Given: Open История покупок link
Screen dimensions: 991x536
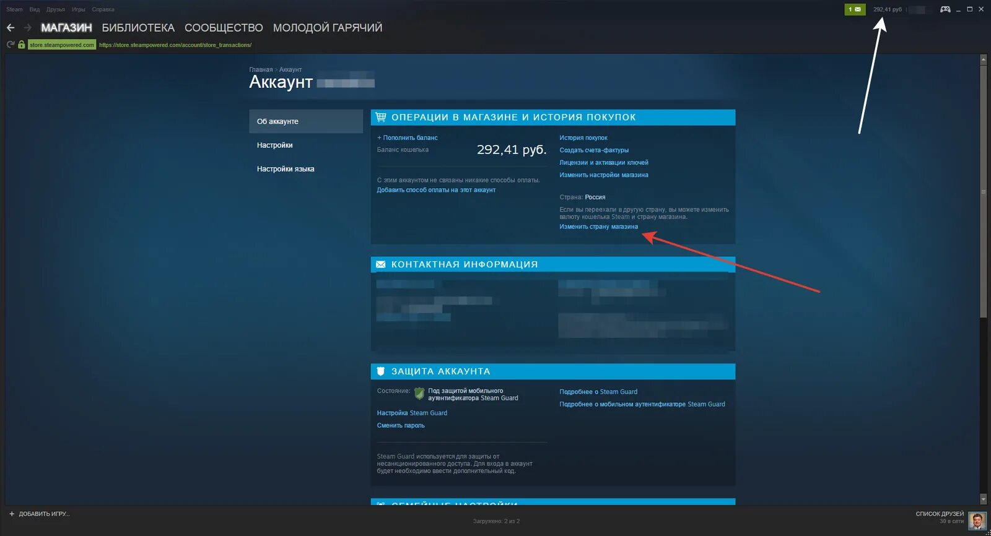Looking at the screenshot, I should click(x=583, y=137).
